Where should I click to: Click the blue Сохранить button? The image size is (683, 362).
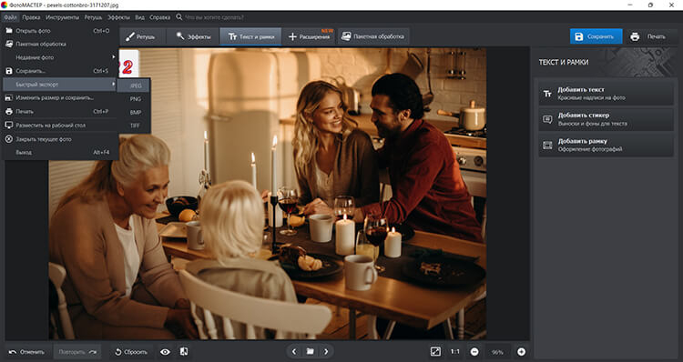coord(596,36)
